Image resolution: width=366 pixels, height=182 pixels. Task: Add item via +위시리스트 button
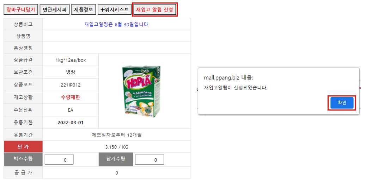[x=114, y=10]
